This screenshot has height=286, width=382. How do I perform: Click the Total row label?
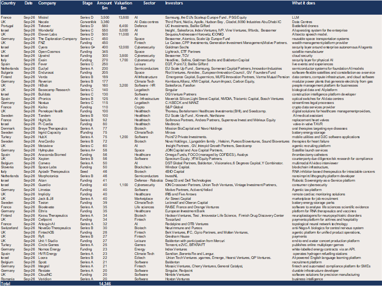tap(6, 283)
